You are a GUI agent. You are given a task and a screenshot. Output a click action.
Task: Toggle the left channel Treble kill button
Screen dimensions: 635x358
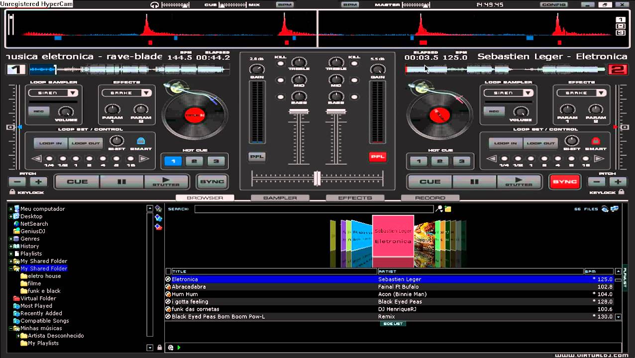click(x=281, y=64)
